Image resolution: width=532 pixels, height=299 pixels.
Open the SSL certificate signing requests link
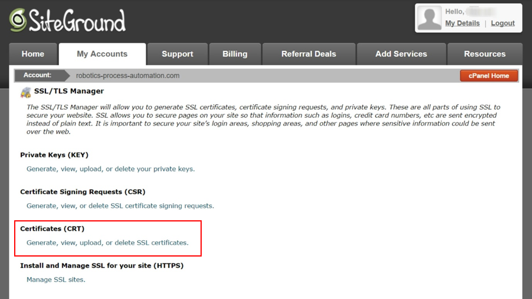tap(120, 206)
